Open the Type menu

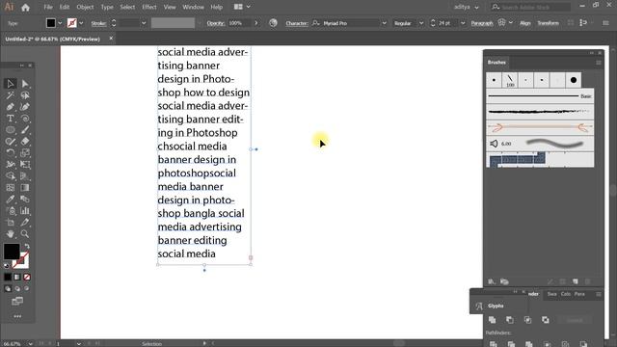(107, 7)
